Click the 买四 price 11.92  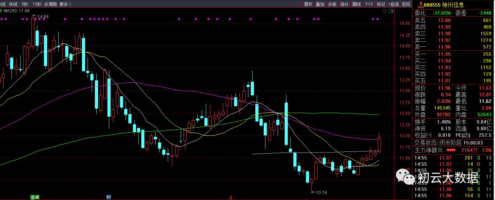444,74
